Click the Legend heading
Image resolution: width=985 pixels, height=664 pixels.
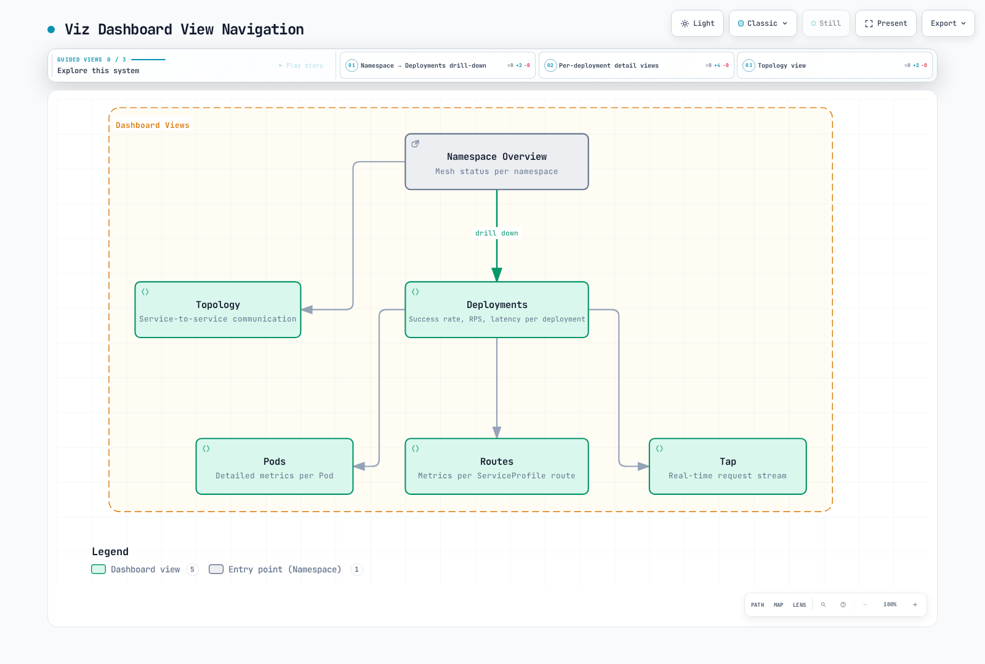(x=110, y=551)
